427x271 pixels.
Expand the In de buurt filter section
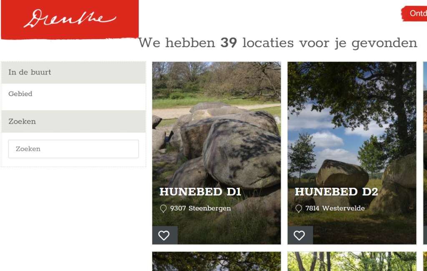pos(73,72)
